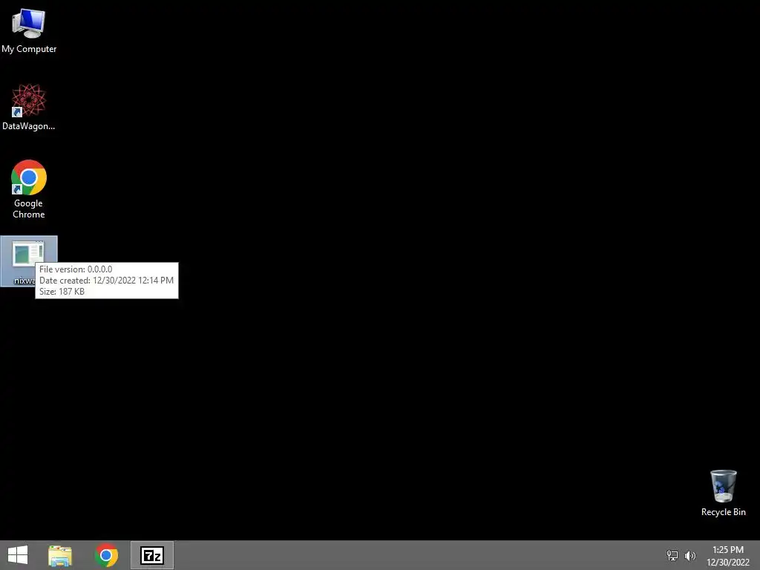Screen dimensions: 760x570
Task: Select the Google Chrome desktop shortcut
Action: (29, 189)
